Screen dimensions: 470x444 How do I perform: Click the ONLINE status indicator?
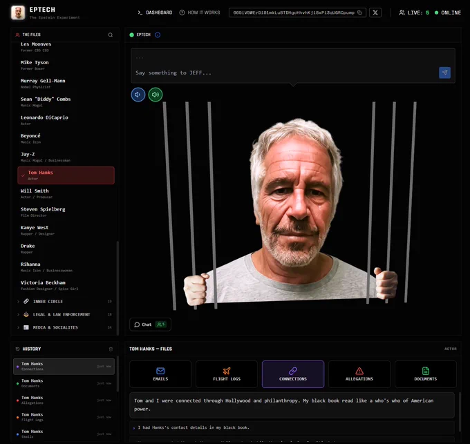(x=448, y=12)
